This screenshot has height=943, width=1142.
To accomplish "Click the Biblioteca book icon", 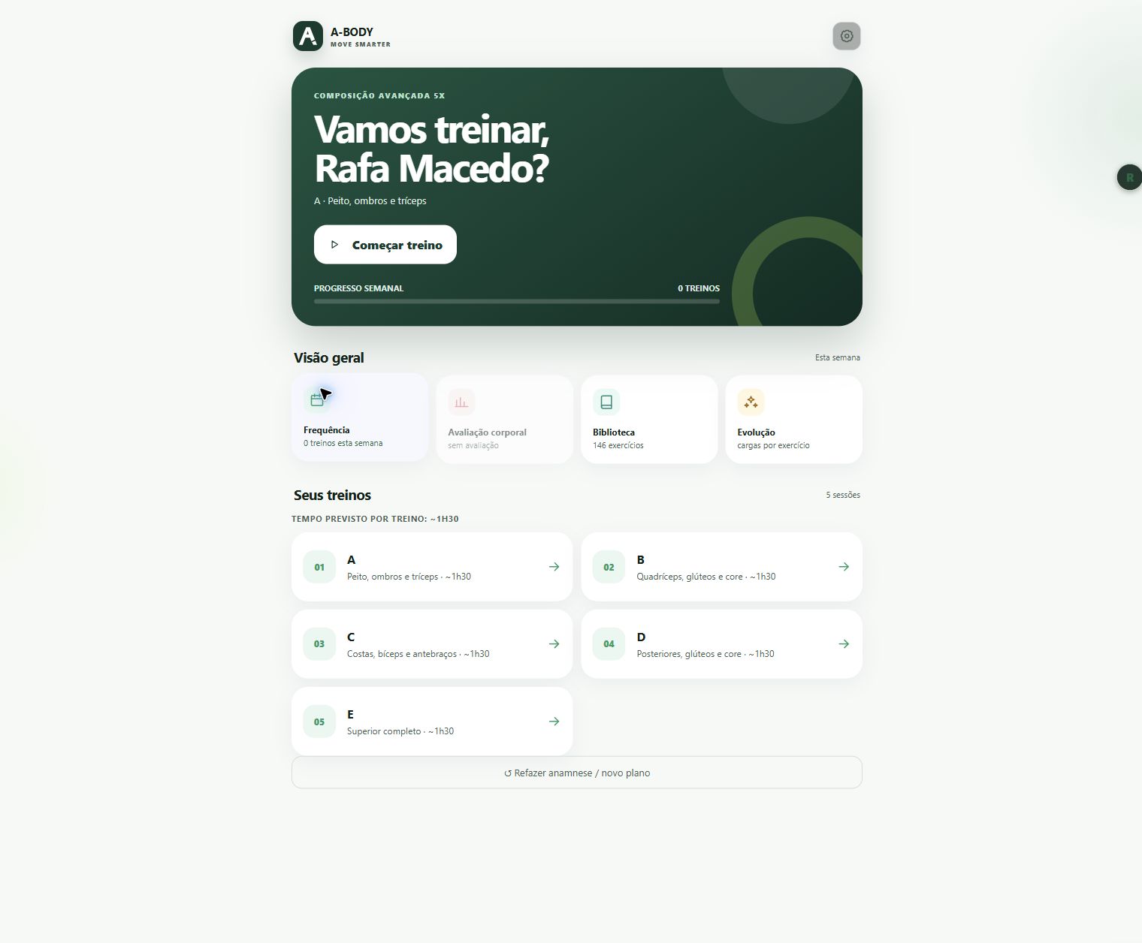I will point(606,402).
